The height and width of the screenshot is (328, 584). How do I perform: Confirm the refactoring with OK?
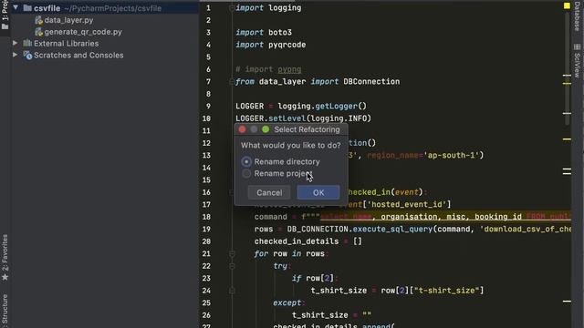(318, 192)
